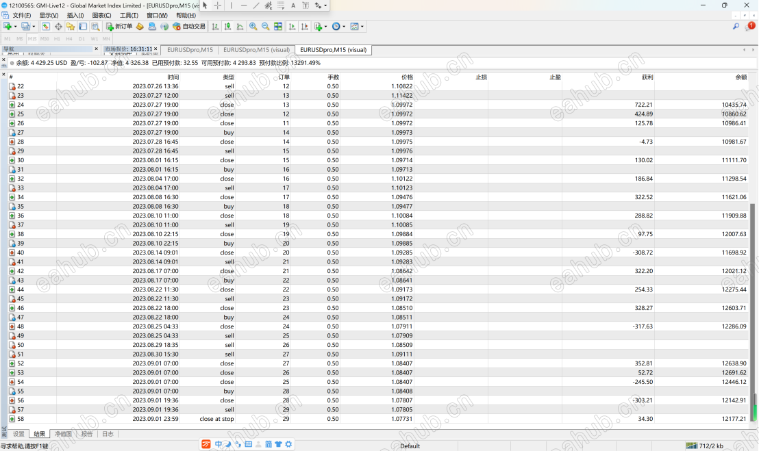759x451 pixels.
Task: Select the equidistant channel tool
Action: pyautogui.click(x=268, y=5)
